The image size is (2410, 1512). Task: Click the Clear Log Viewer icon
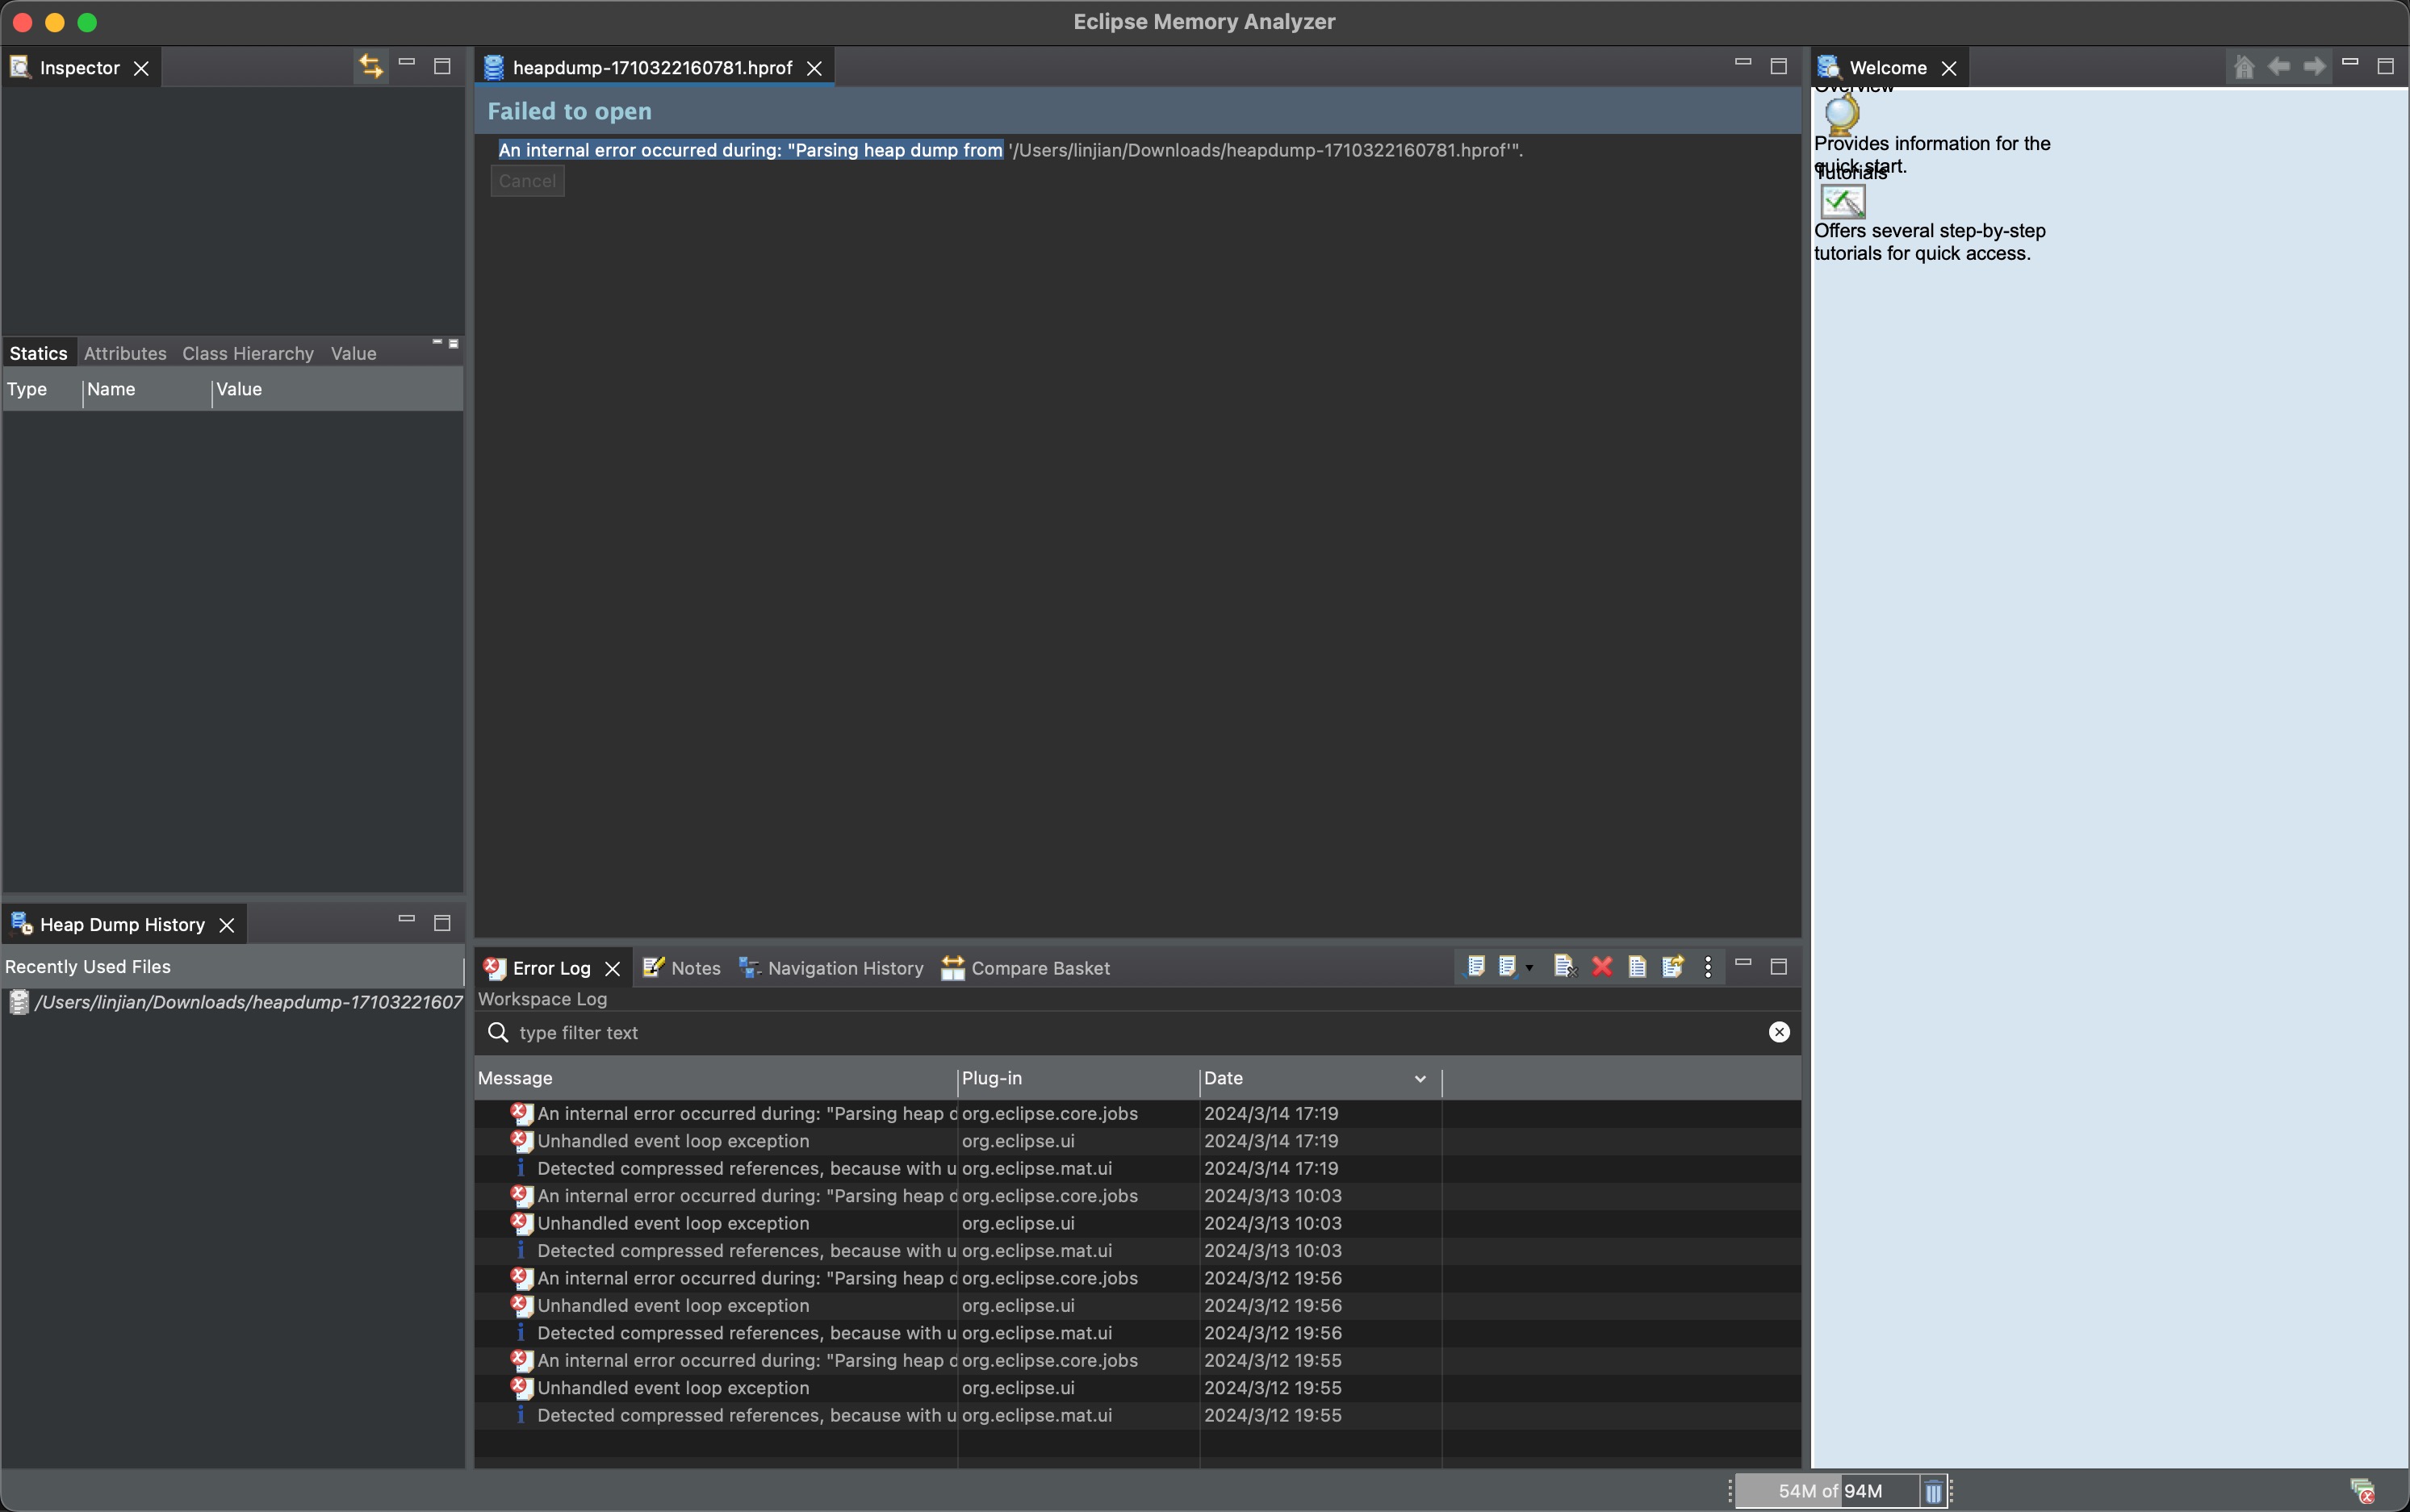coord(1565,967)
